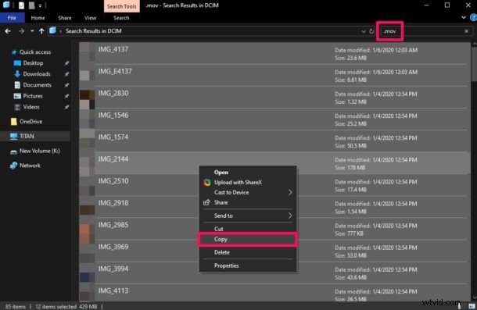Open the File ribbon tab

(x=13, y=18)
